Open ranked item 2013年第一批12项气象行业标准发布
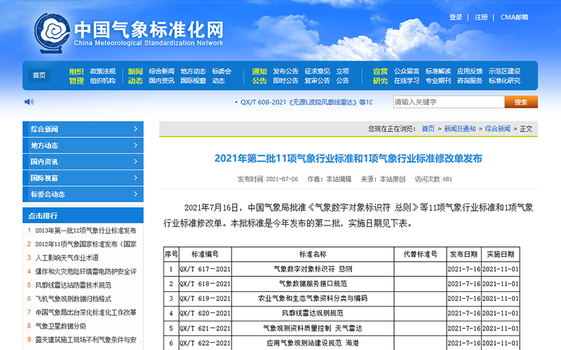 click(86, 231)
